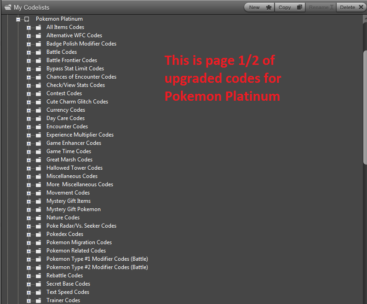
Task: Expand the All Items Codes folder
Action: tap(29, 28)
